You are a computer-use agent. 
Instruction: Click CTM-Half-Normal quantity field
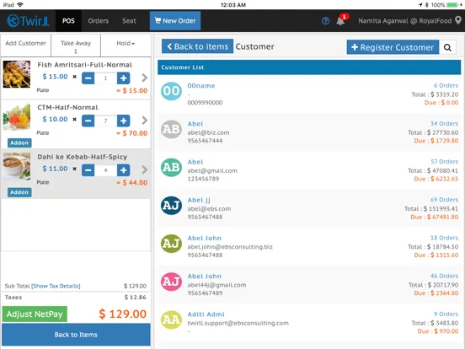pyautogui.click(x=105, y=121)
